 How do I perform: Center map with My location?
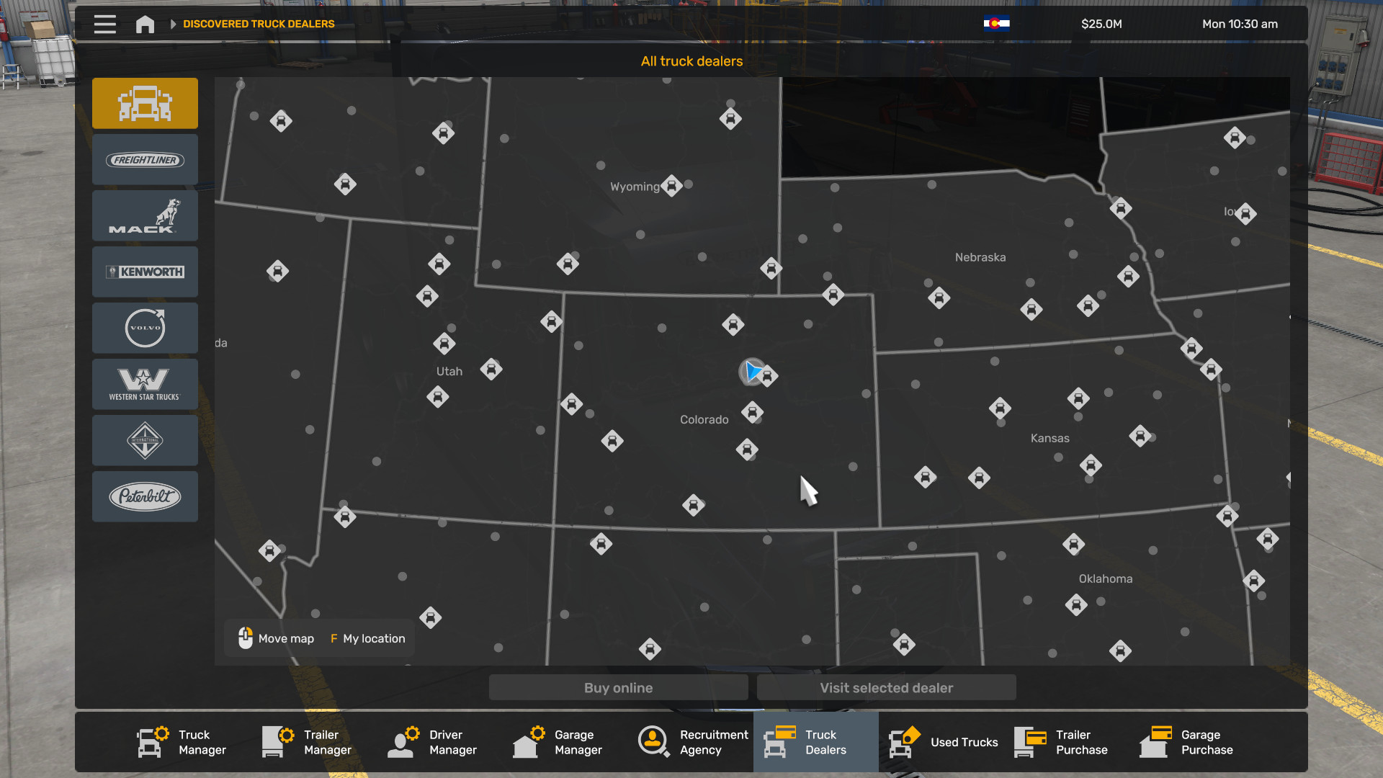coord(367,639)
